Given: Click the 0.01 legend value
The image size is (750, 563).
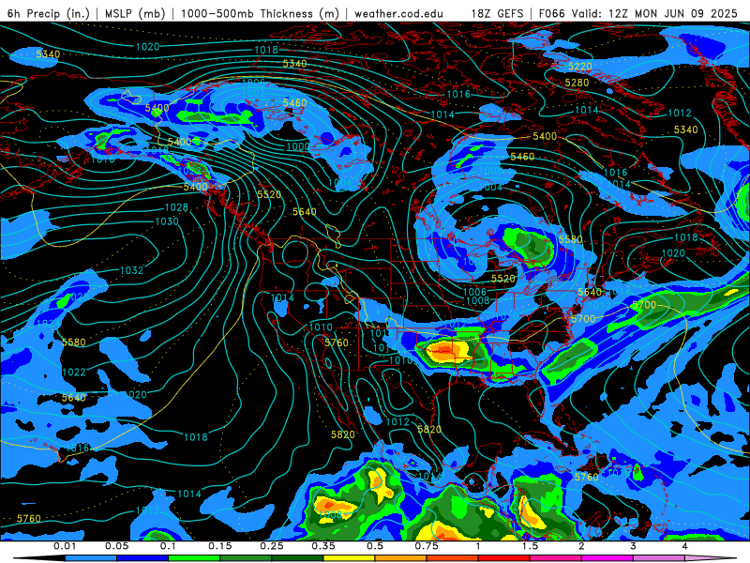Looking at the screenshot, I should [x=65, y=546].
